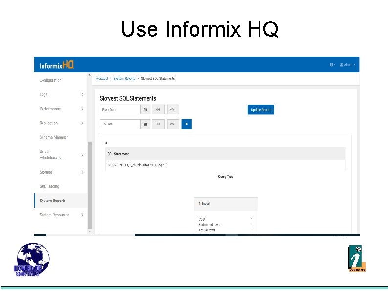
Task: Click the Query Tree label
Action: [x=225, y=177]
